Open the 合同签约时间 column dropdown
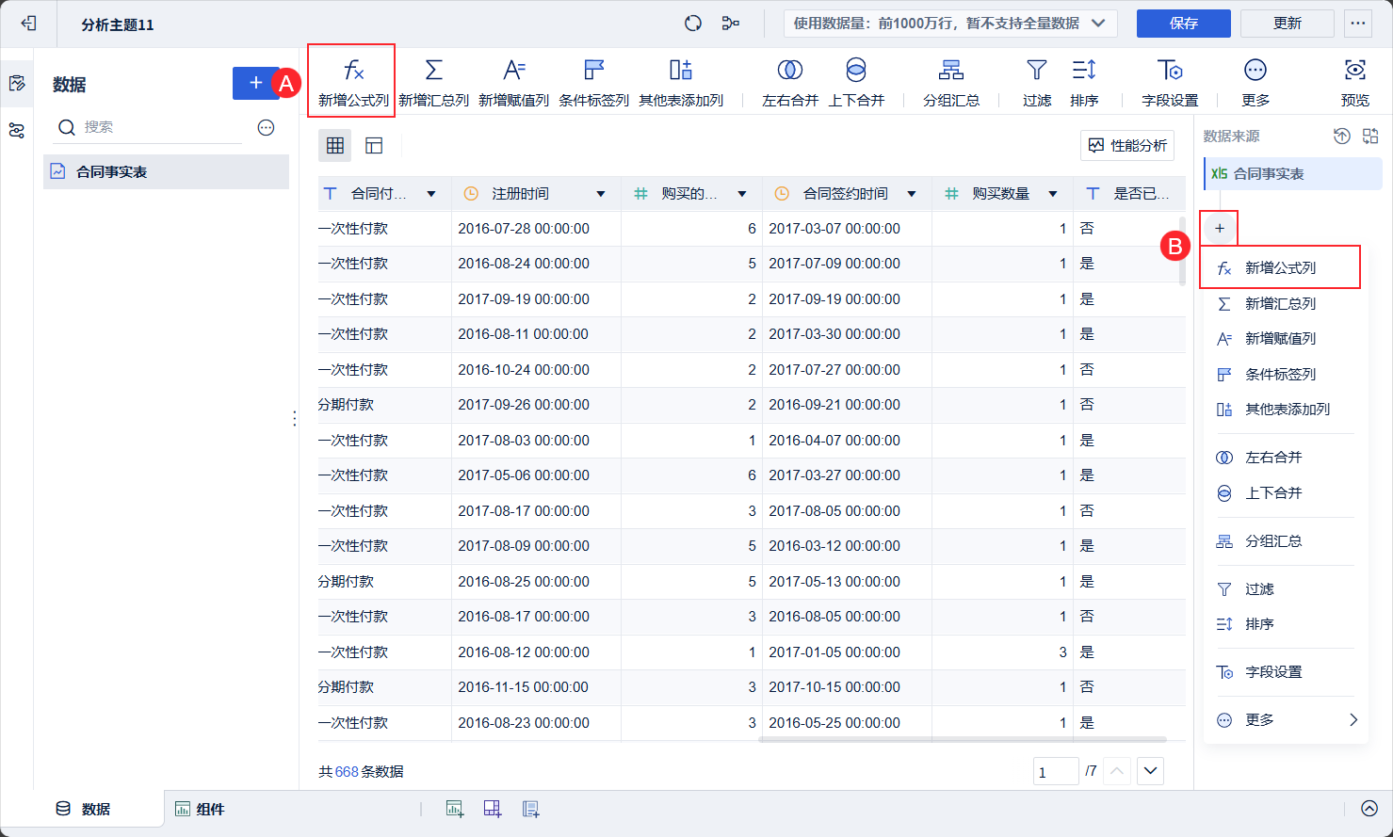Image resolution: width=1393 pixels, height=837 pixels. (x=910, y=192)
